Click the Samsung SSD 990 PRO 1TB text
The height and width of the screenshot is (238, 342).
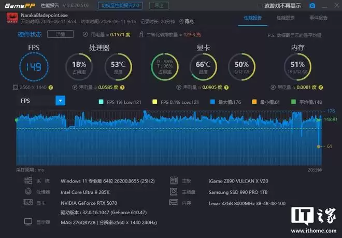point(238,192)
